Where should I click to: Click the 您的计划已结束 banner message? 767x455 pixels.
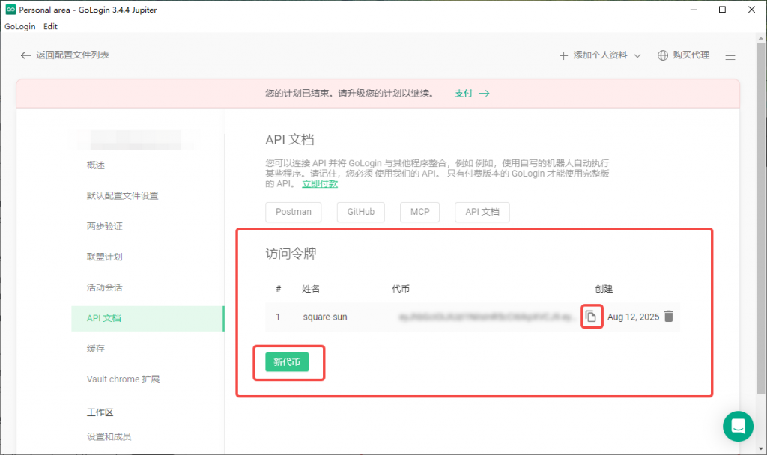tap(350, 94)
